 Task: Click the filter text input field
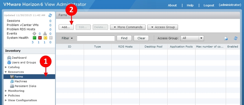[96, 38]
